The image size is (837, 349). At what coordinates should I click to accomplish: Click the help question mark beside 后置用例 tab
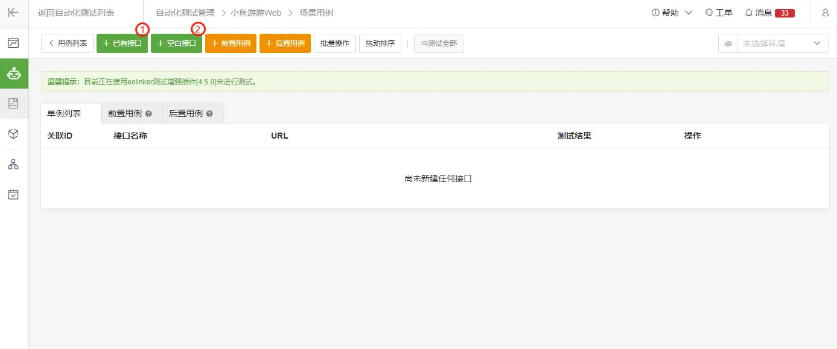[209, 114]
